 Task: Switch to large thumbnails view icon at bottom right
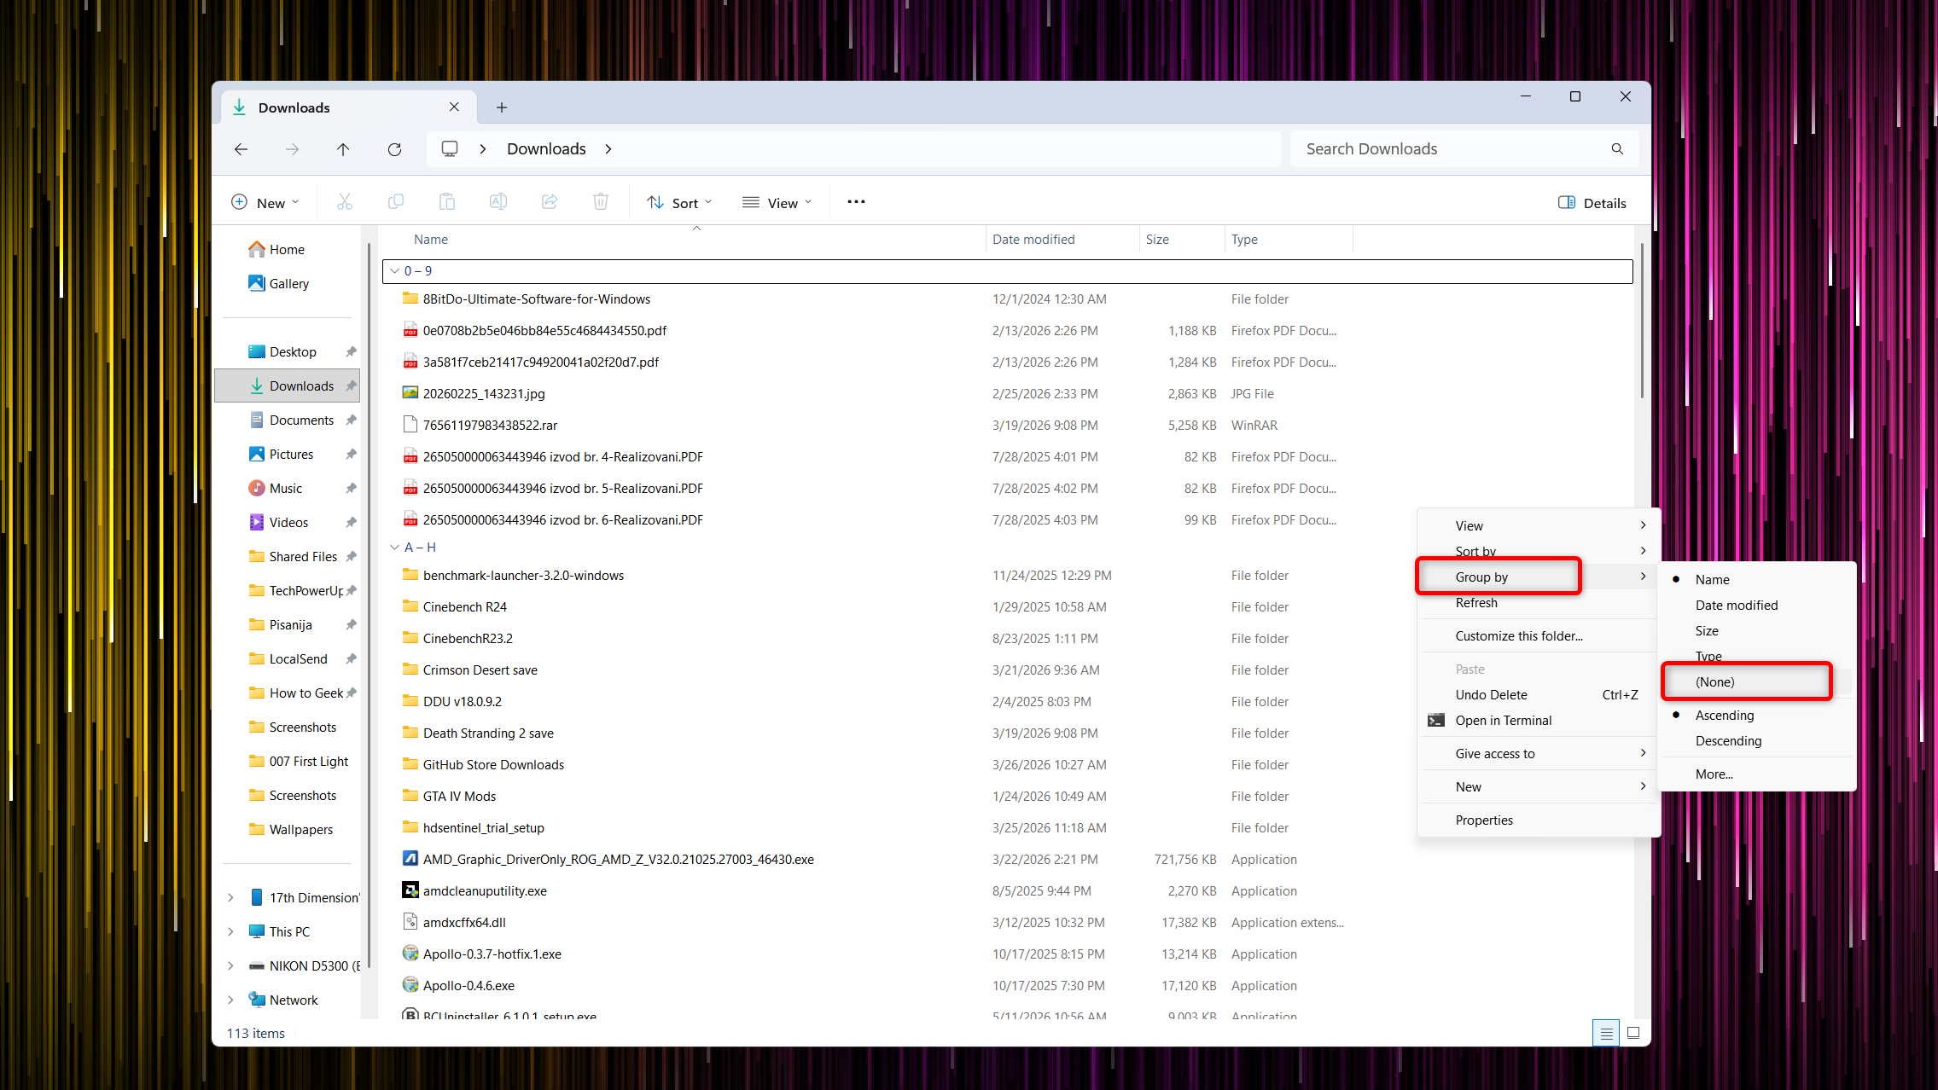[x=1633, y=1033]
